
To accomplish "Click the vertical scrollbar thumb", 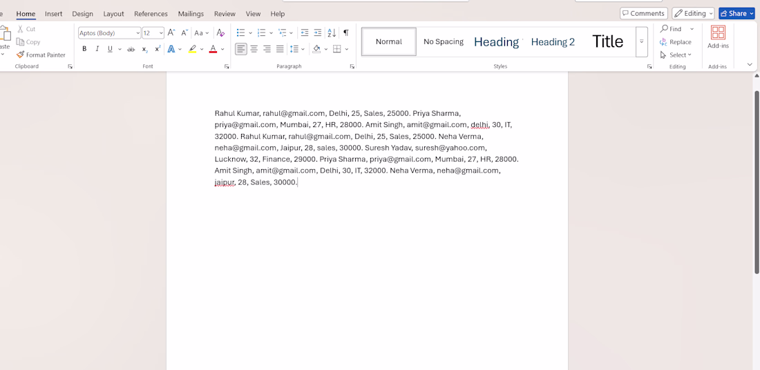I will coord(757,182).
